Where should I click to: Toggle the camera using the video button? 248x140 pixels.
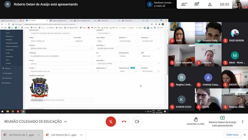pyautogui.click(x=137, y=122)
